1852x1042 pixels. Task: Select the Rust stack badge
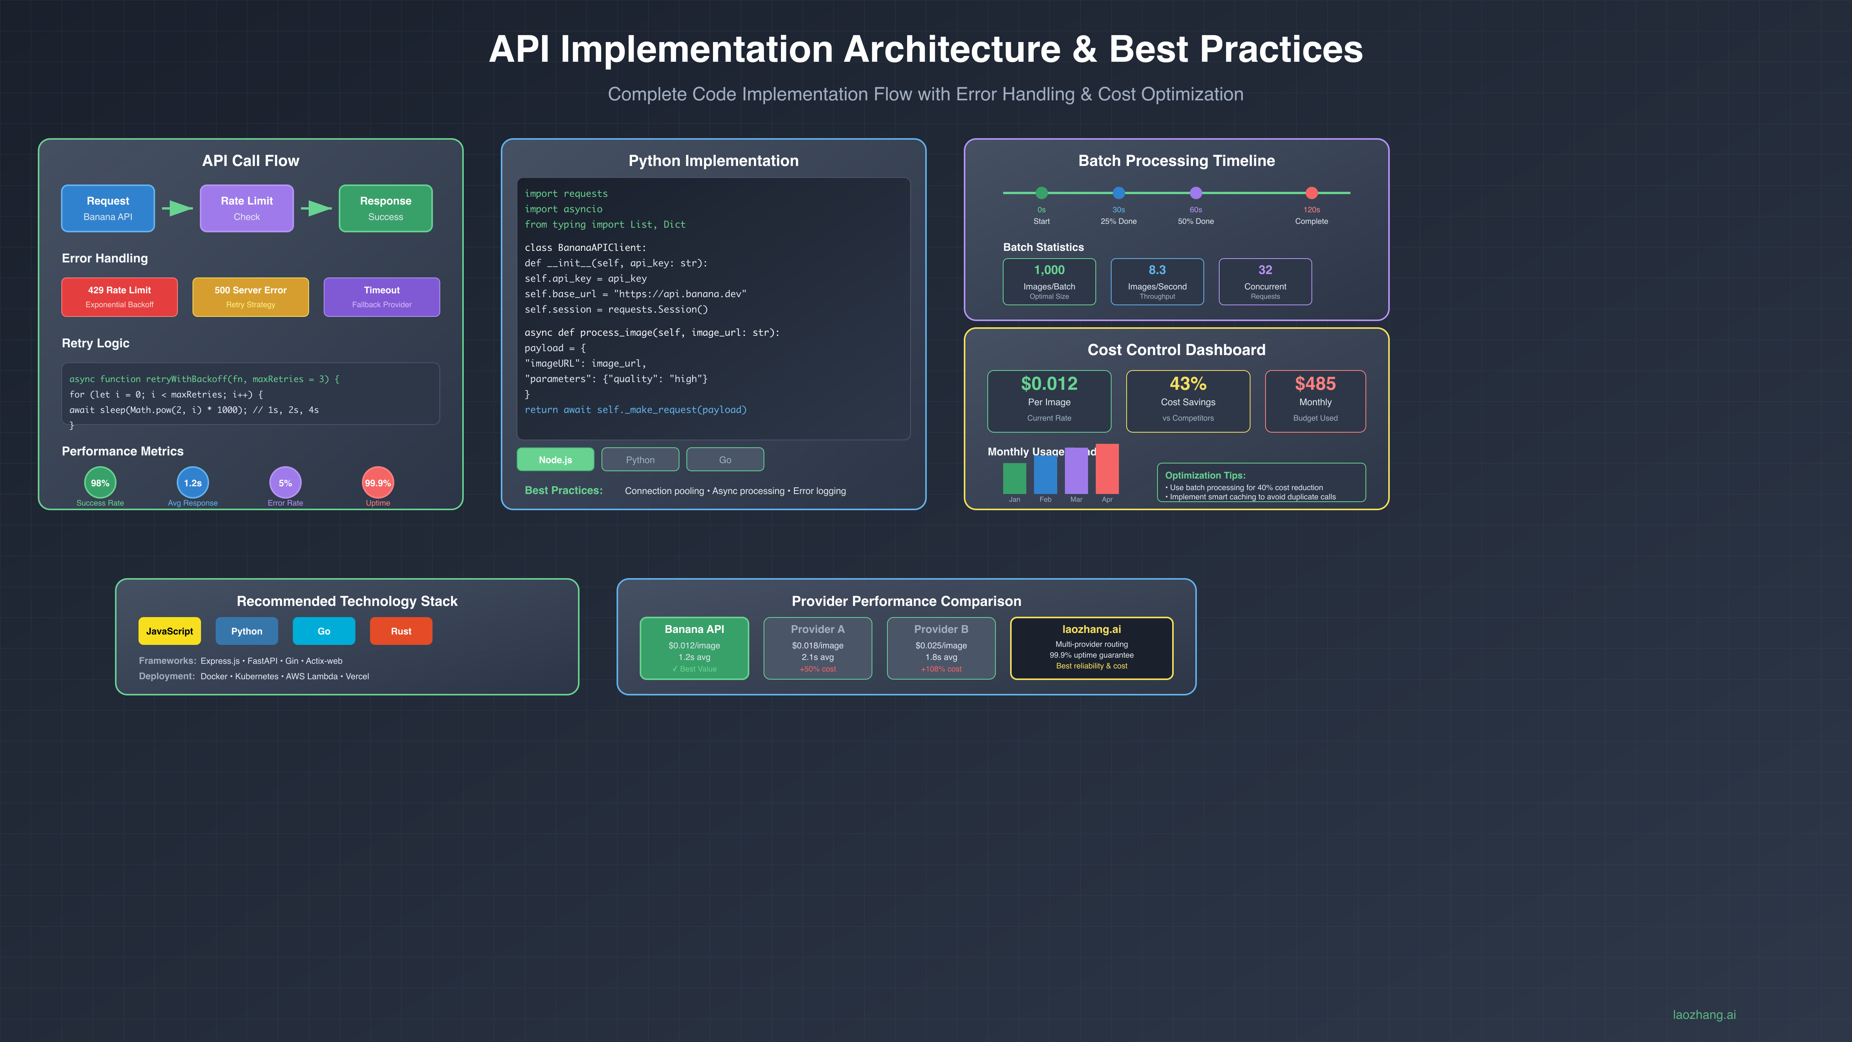(401, 631)
